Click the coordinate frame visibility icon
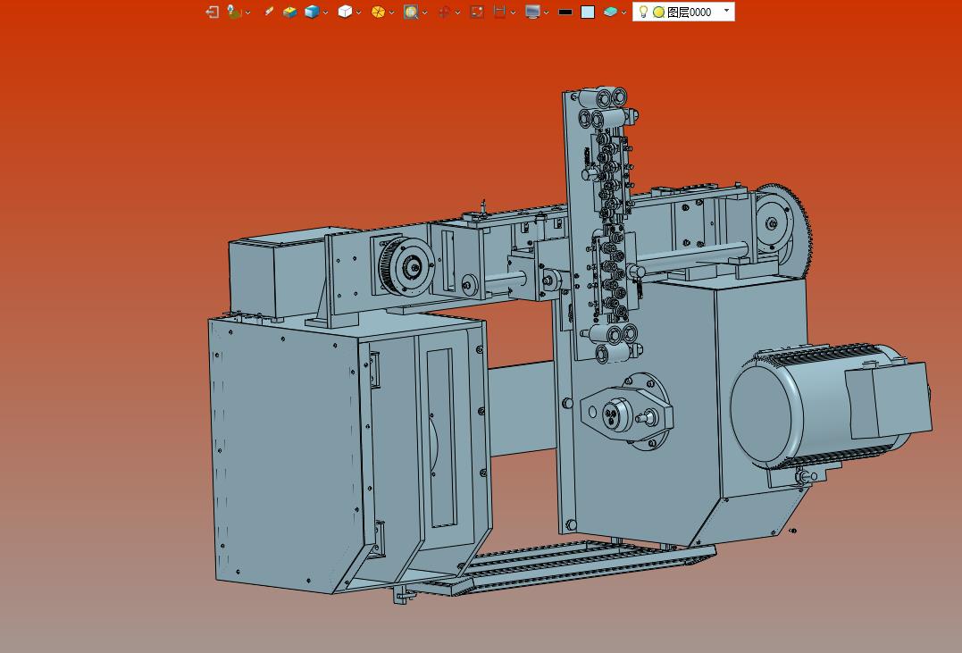This screenshot has height=653, width=962. (x=234, y=12)
